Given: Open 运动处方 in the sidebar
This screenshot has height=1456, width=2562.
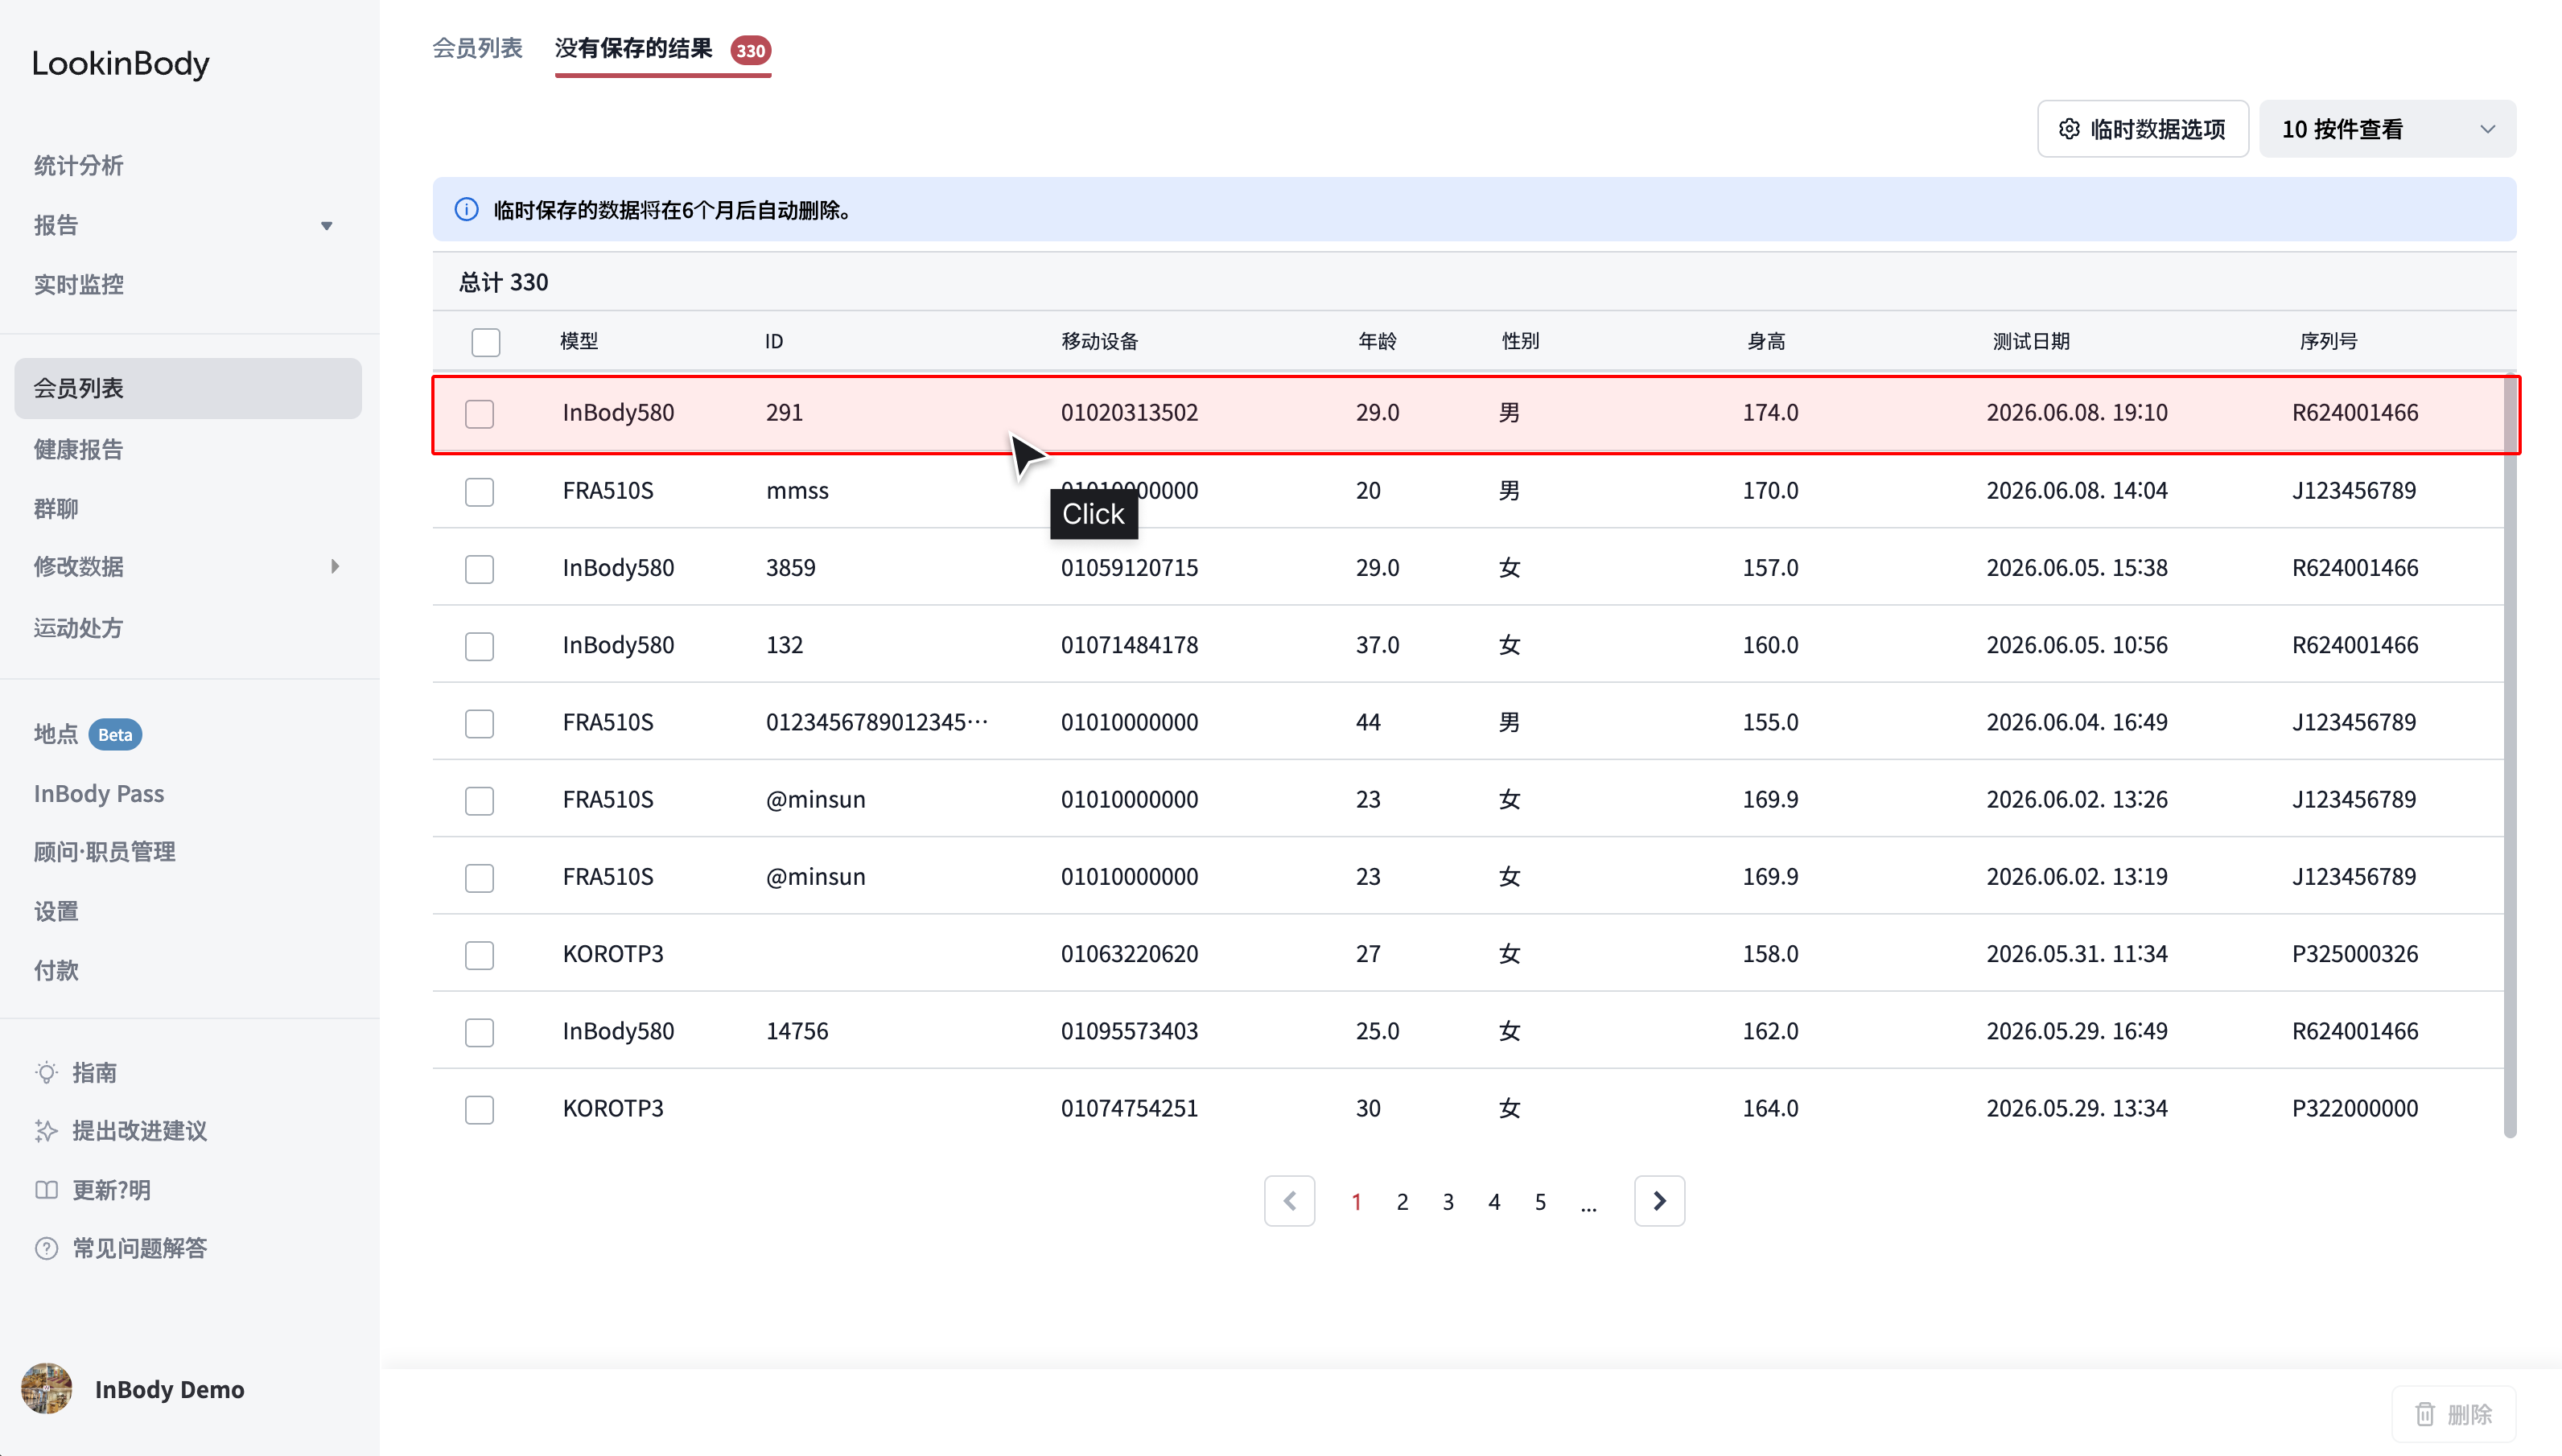Looking at the screenshot, I should pos(79,628).
